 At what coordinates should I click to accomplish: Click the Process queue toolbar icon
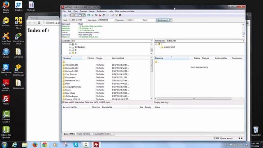pos(92,15)
